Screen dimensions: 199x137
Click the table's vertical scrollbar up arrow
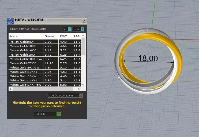[x=83, y=36]
